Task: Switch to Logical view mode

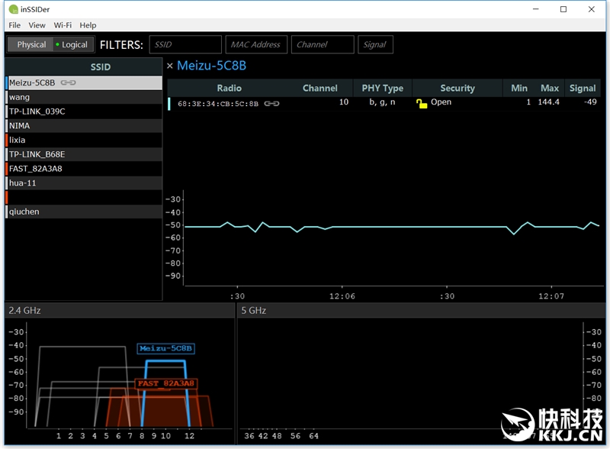Action: 73,44
